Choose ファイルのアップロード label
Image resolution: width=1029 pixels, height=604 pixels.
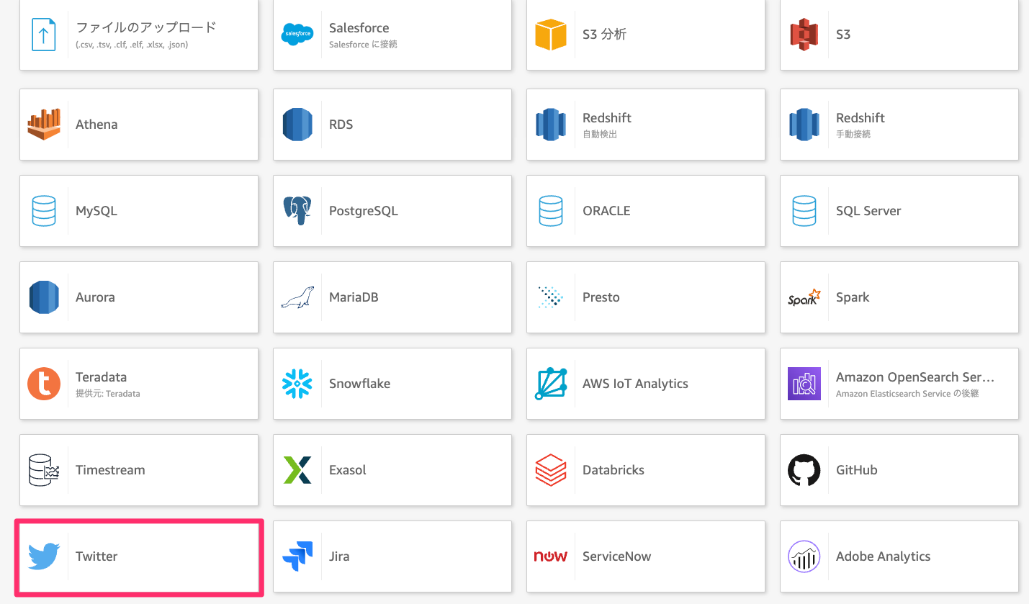146,27
